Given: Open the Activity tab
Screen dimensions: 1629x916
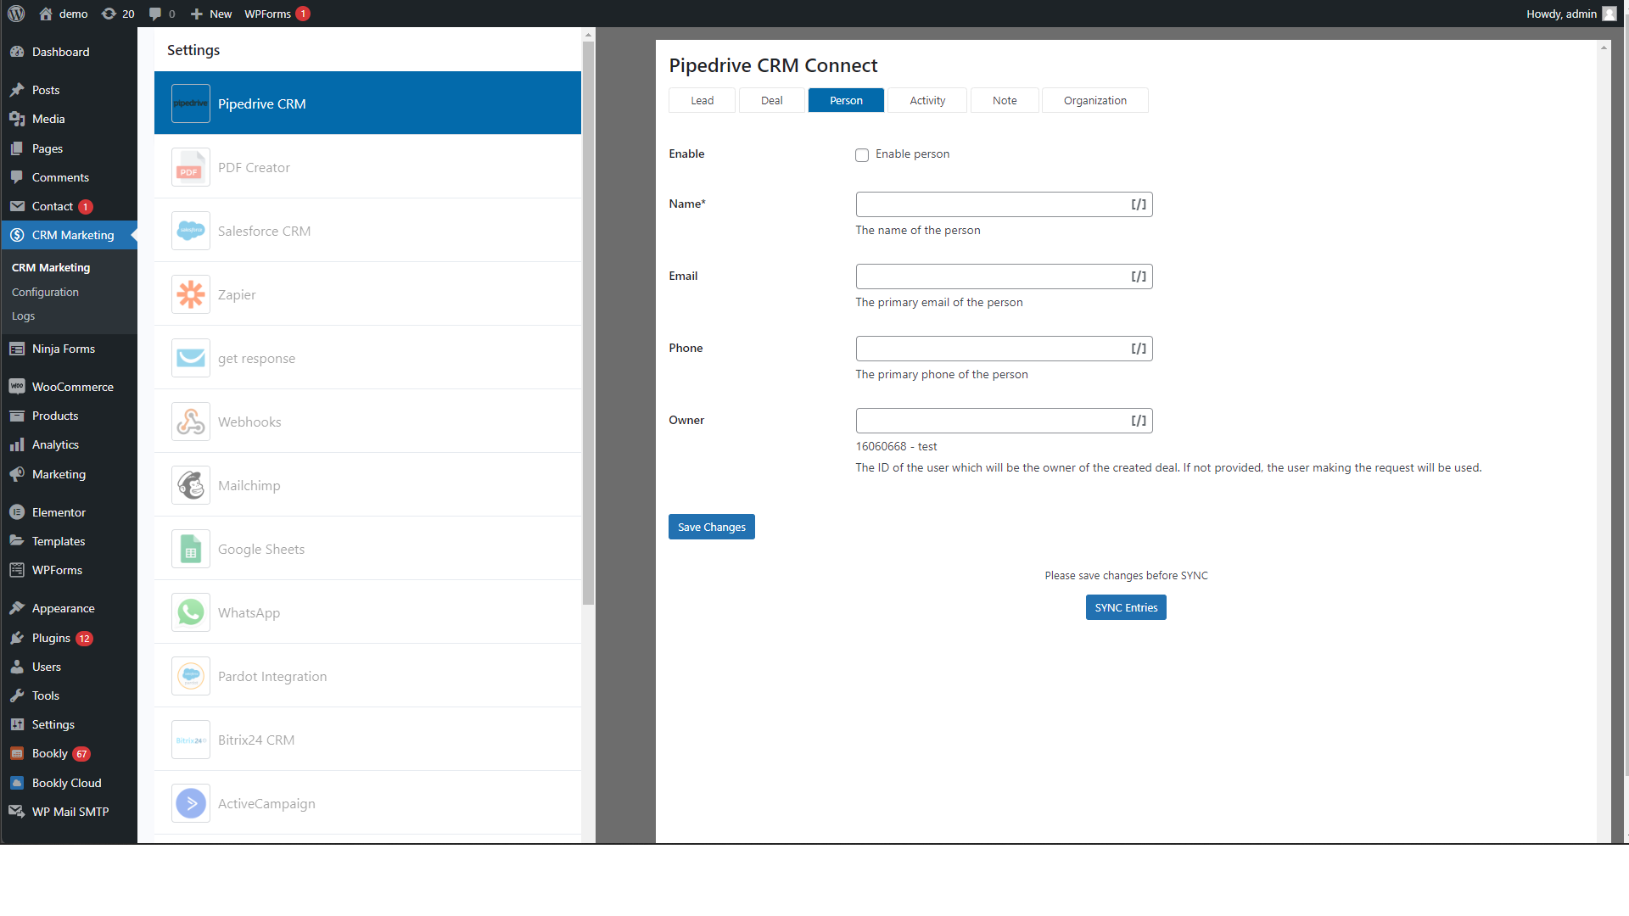Looking at the screenshot, I should [926, 100].
